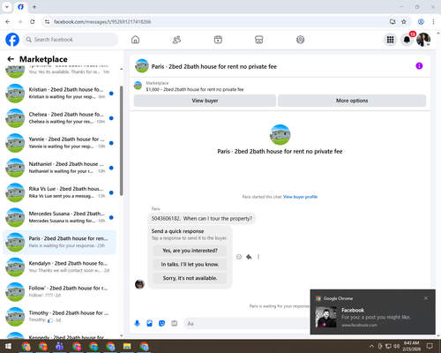Open the tab search dropdown arrow
Viewport: 441px width, 353px height.
click(7, 7)
